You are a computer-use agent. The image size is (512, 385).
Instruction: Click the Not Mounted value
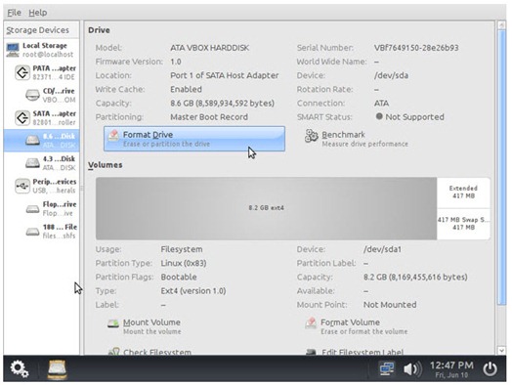(390, 305)
